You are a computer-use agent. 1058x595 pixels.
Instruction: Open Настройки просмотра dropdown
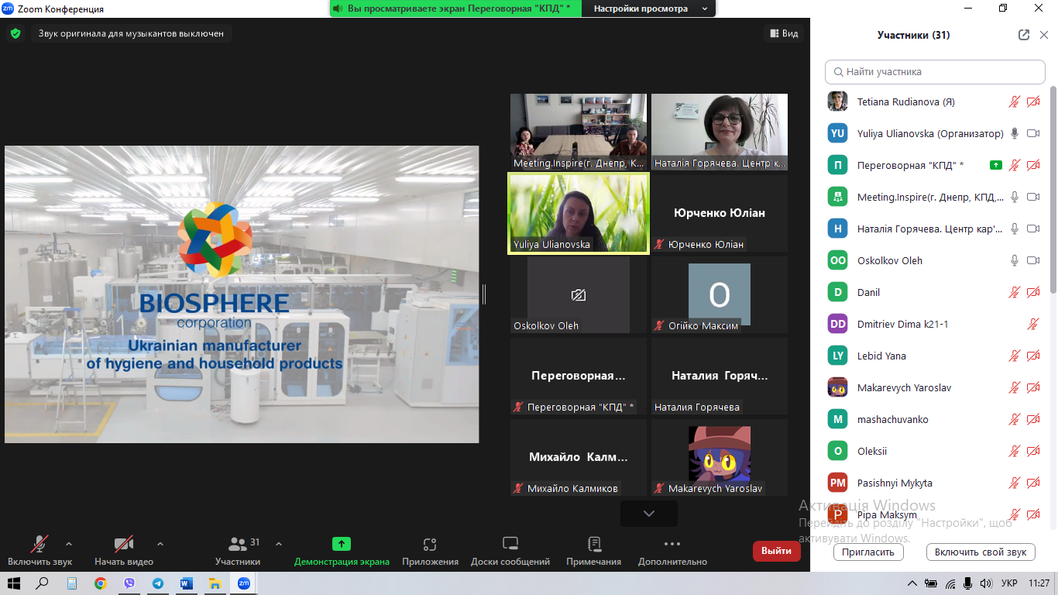point(651,9)
